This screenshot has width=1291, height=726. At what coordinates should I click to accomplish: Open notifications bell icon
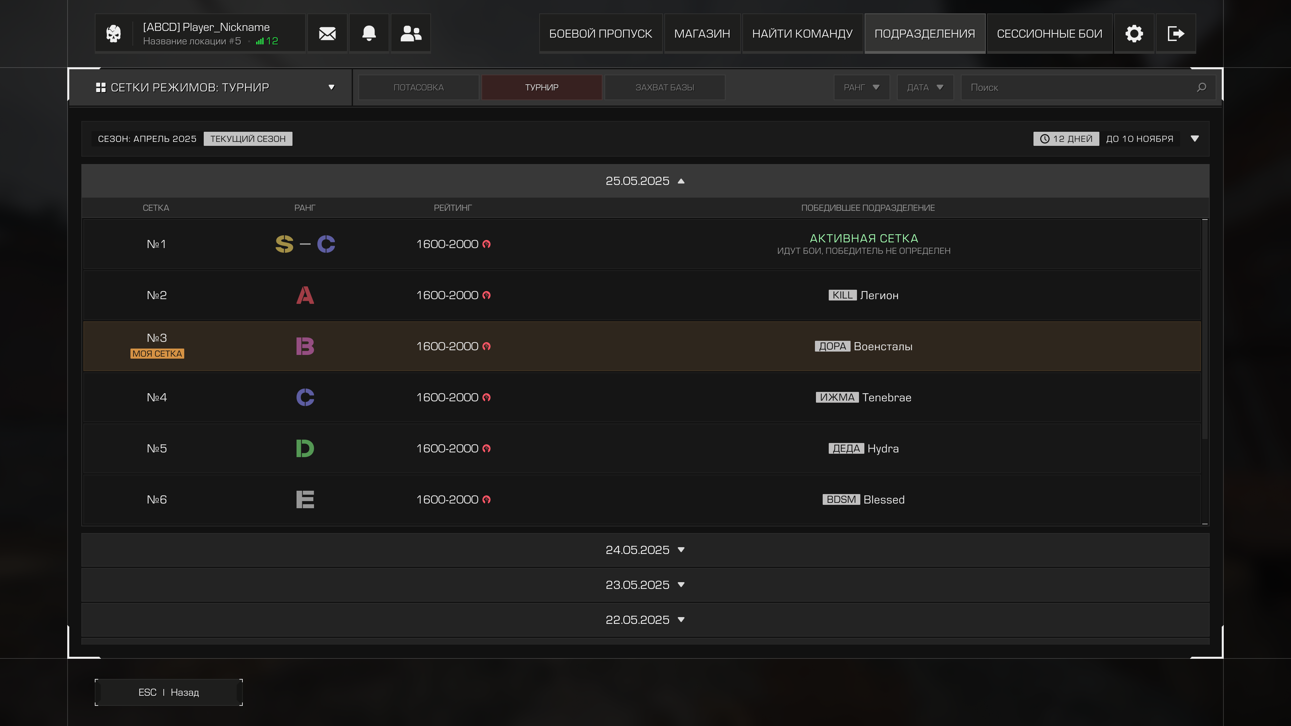(369, 34)
